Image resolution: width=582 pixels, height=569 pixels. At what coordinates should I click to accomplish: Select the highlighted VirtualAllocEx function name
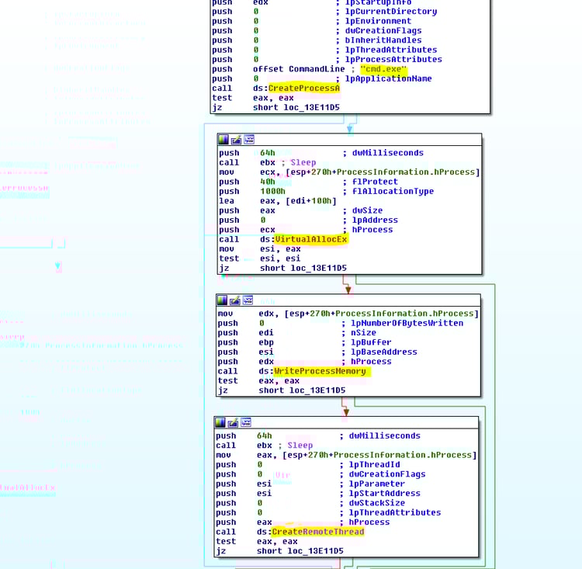tap(311, 240)
